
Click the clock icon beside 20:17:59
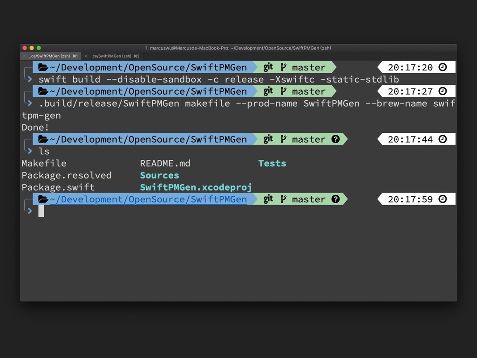443,199
